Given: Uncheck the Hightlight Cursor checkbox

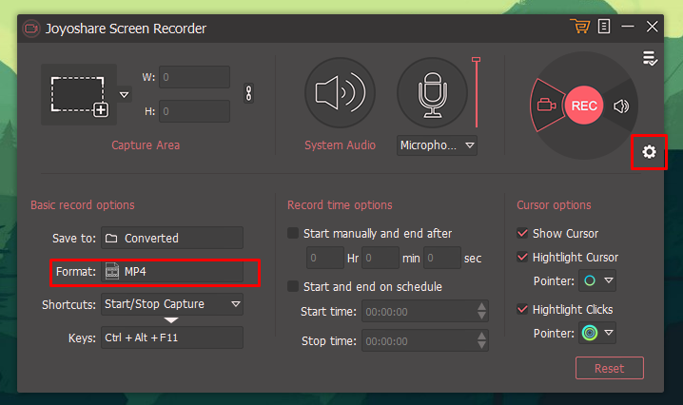Looking at the screenshot, I should coord(522,257).
